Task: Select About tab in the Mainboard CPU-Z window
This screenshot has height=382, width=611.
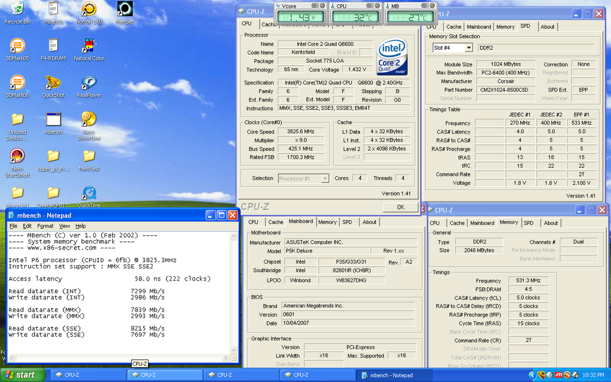Action: 369,222
